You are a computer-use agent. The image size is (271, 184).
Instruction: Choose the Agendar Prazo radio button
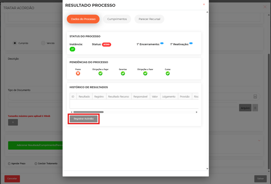[x=9, y=164]
